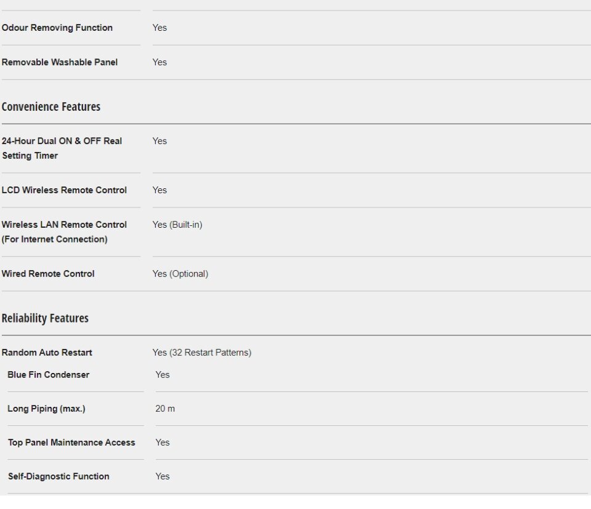Select the Self-Diagnostic Function label
The height and width of the screenshot is (509, 591).
[58, 476]
